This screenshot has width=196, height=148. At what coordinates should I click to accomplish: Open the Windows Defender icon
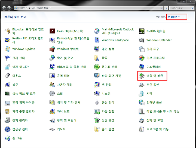142,40
